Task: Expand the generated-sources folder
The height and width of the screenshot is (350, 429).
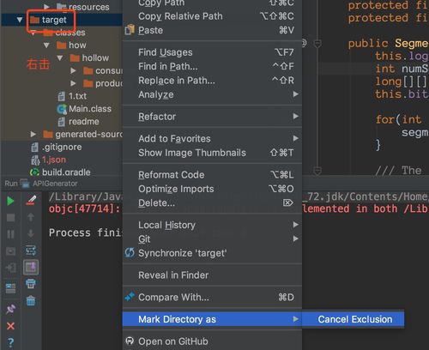Action: (x=33, y=134)
